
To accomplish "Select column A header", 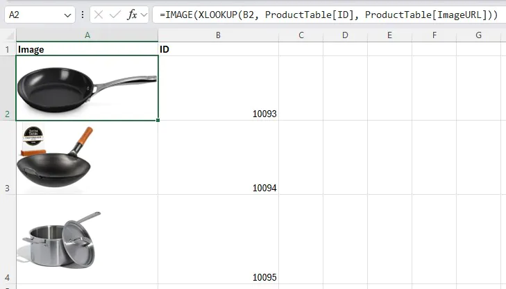I will pyautogui.click(x=87, y=35).
